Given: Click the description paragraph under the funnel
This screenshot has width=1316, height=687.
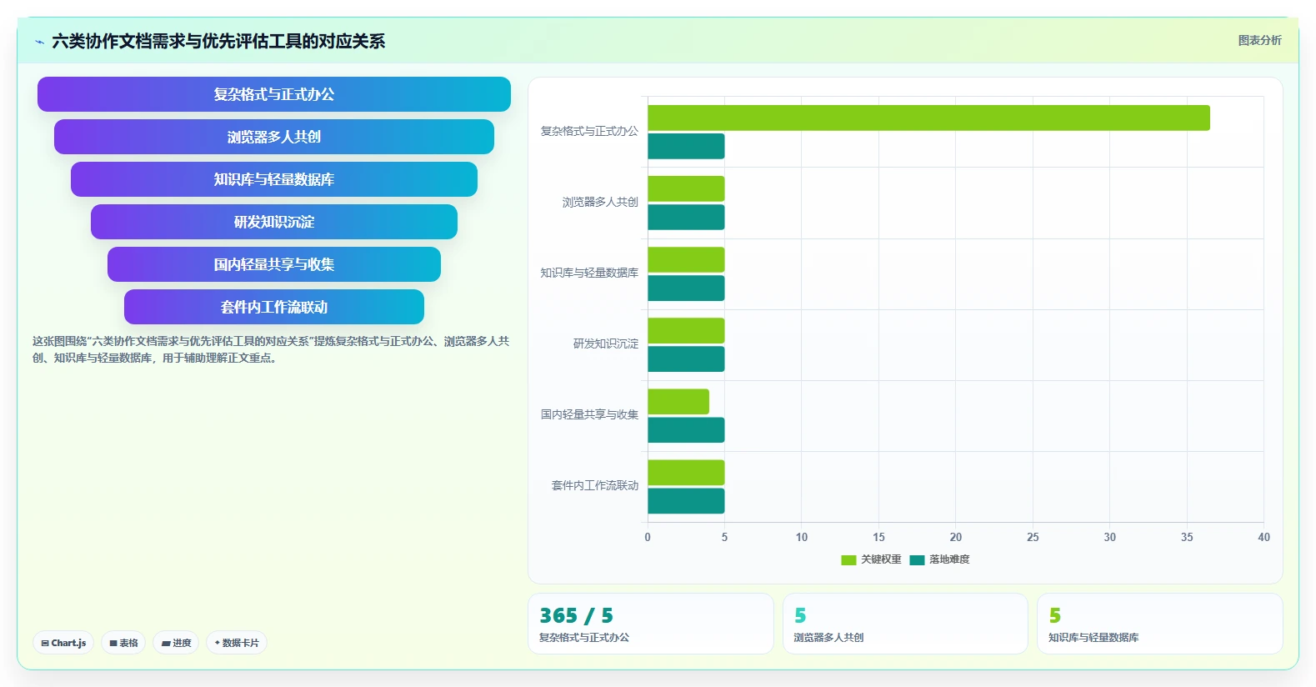Looking at the screenshot, I should (x=271, y=349).
